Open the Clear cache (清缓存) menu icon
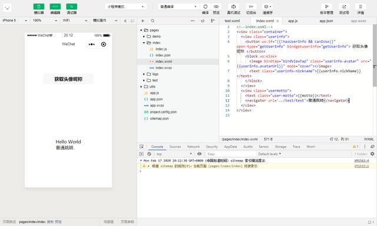This screenshot has height=226, width=377. point(267,6)
